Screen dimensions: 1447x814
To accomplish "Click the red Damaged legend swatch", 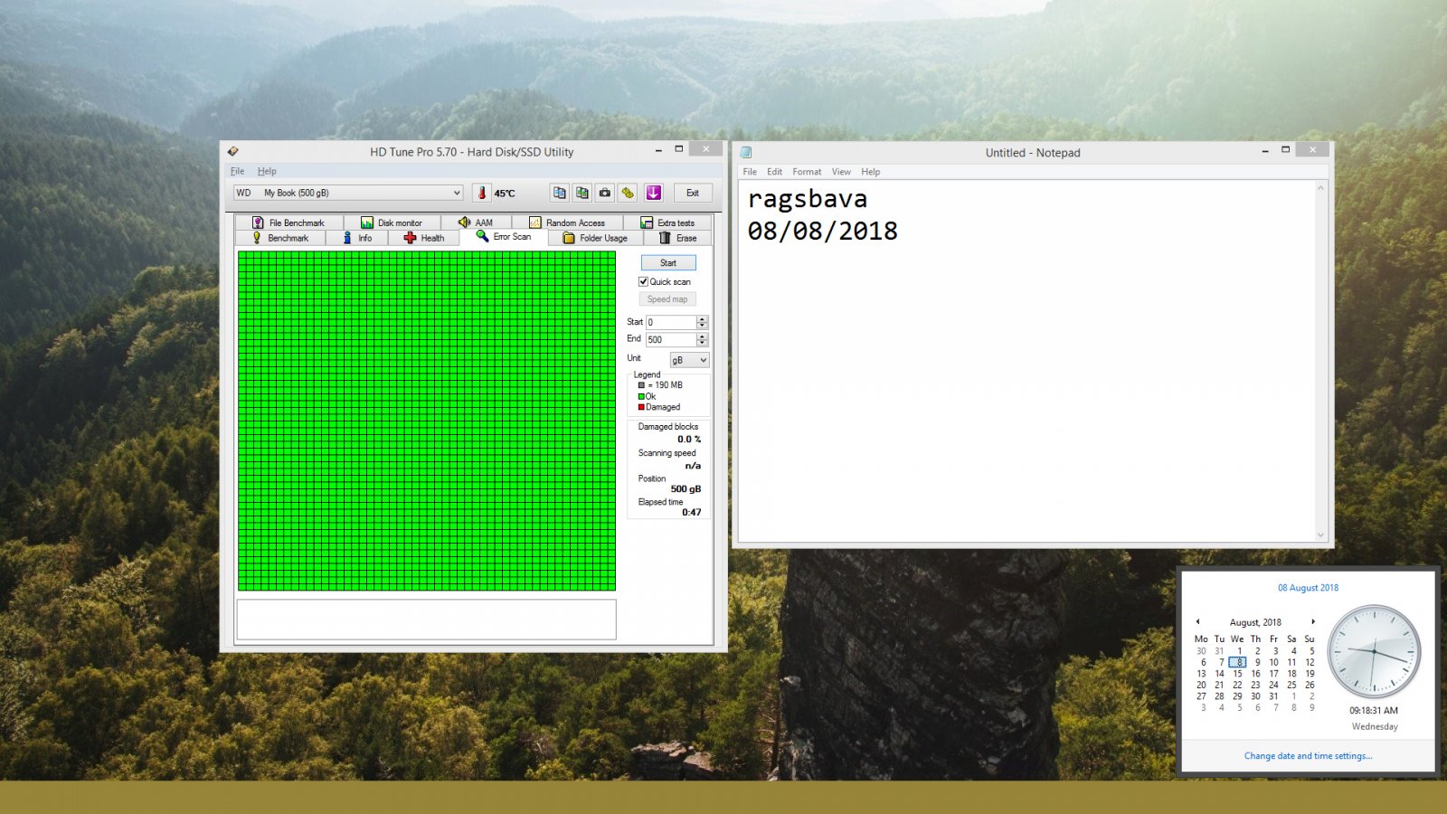I will pyautogui.click(x=641, y=407).
